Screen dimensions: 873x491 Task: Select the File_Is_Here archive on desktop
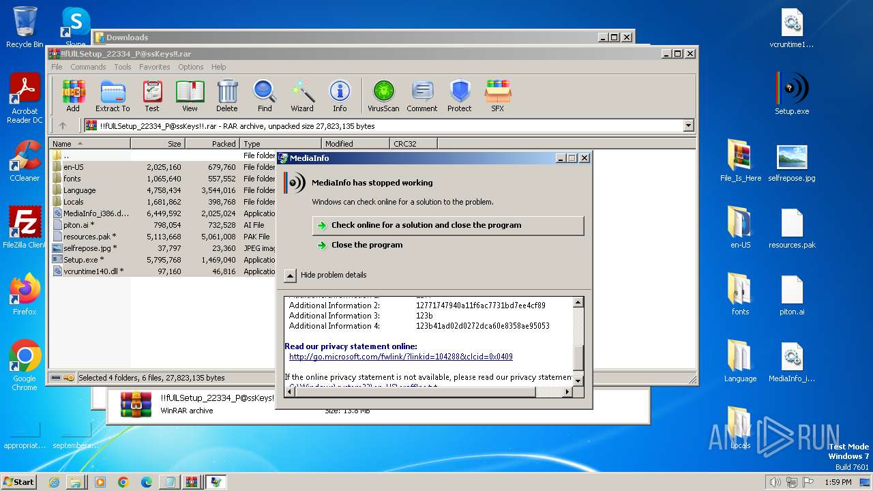tap(741, 160)
